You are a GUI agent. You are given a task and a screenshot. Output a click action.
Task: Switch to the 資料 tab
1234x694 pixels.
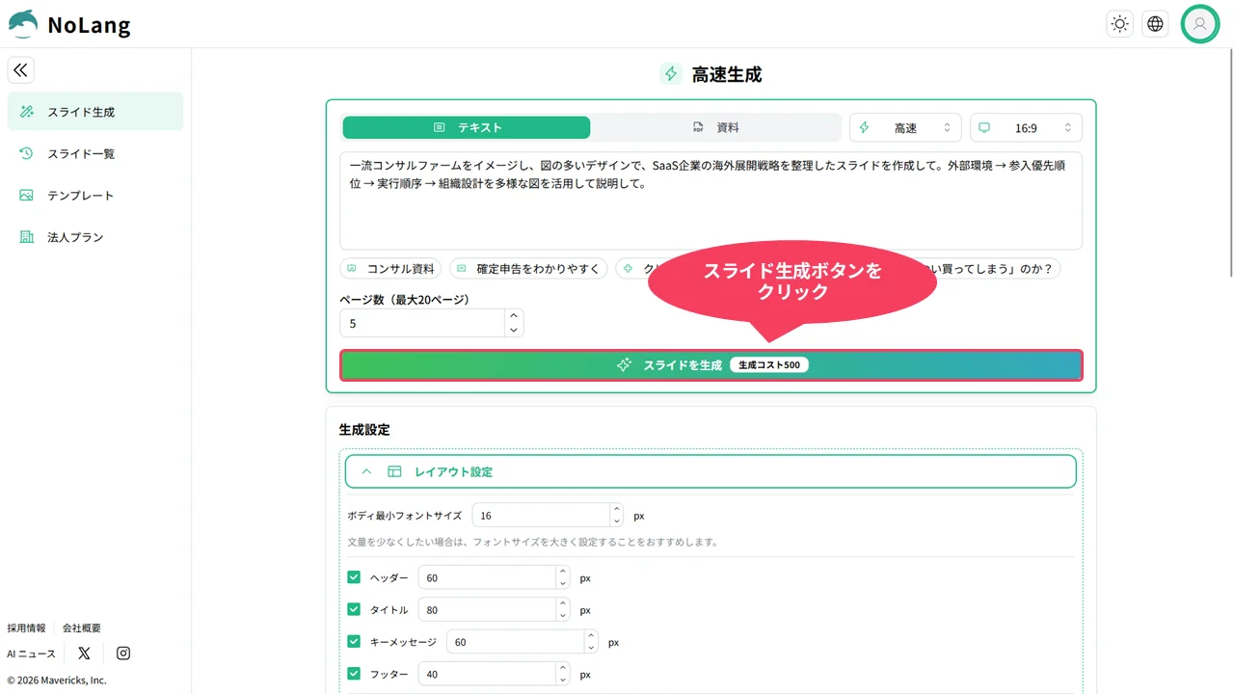tap(715, 127)
